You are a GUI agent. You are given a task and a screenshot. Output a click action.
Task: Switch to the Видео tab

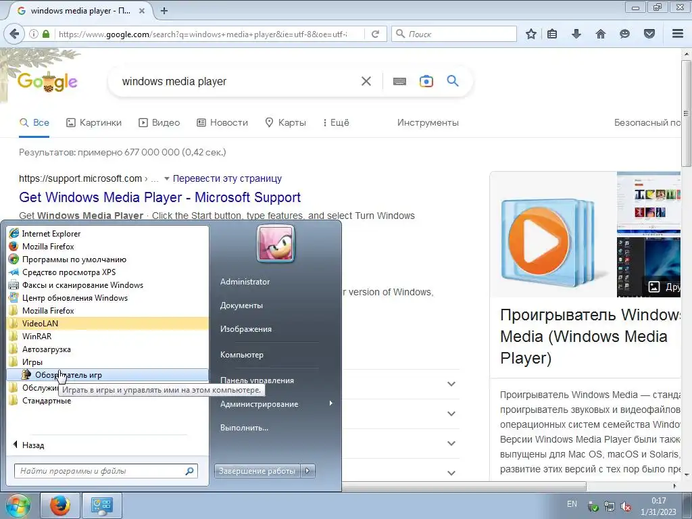(x=159, y=122)
